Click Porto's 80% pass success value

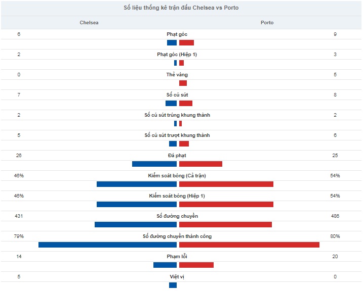[x=335, y=236]
